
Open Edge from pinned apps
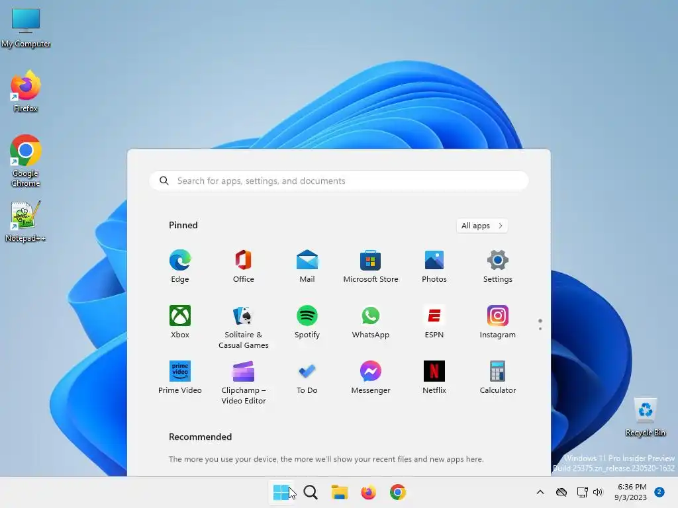click(180, 266)
